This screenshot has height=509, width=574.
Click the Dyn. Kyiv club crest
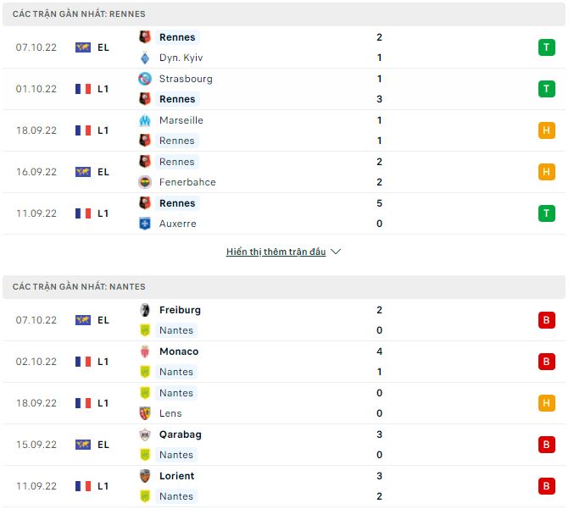pyautogui.click(x=144, y=58)
